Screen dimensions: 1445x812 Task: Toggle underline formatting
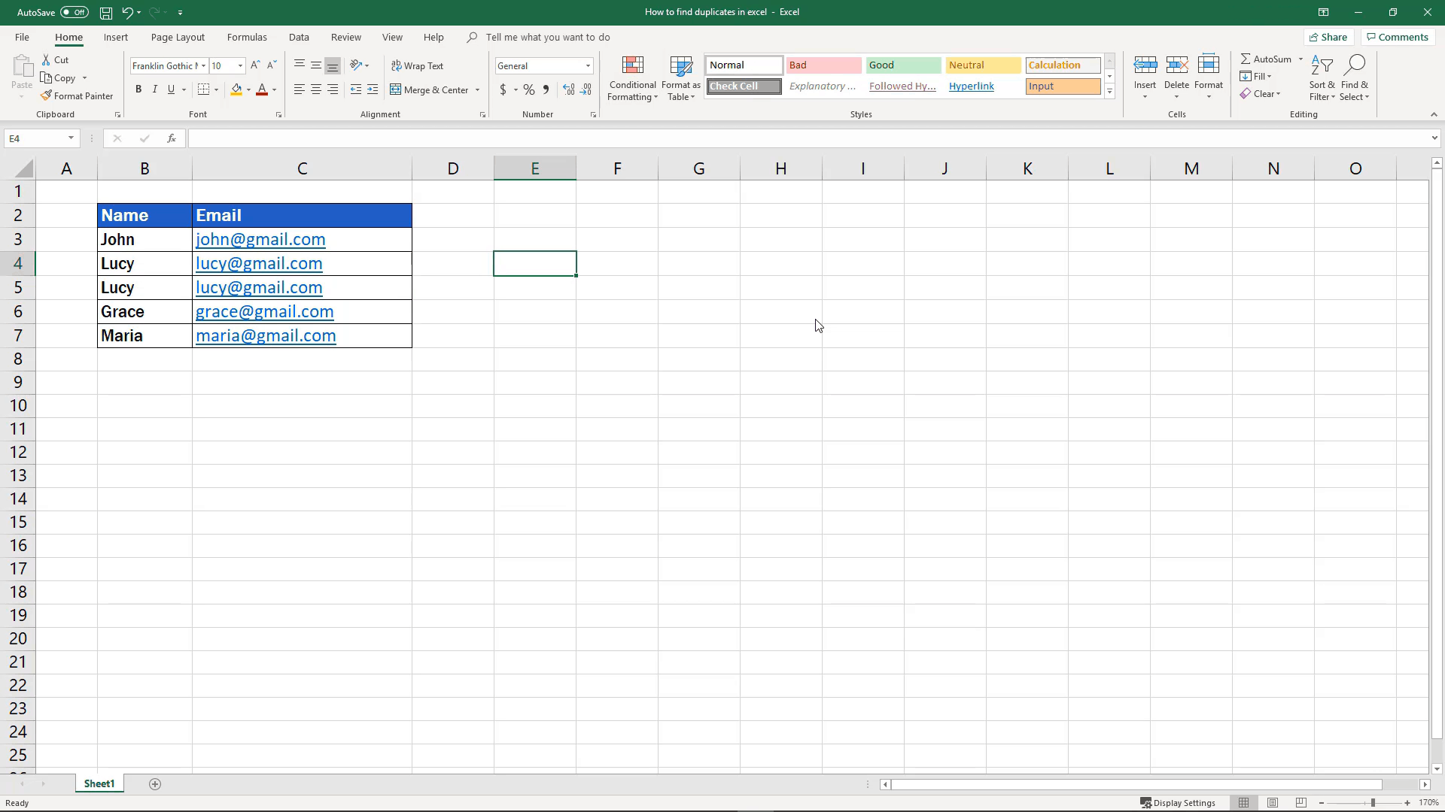click(172, 89)
